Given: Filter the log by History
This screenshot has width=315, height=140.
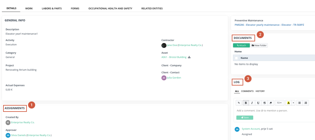Looking at the screenshot, I should tap(260, 91).
